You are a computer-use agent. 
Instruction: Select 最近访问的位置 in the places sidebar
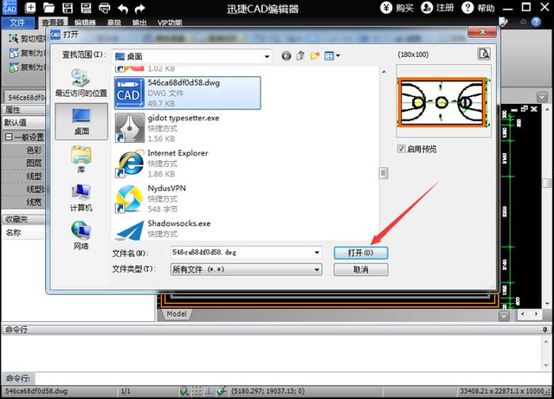81,83
